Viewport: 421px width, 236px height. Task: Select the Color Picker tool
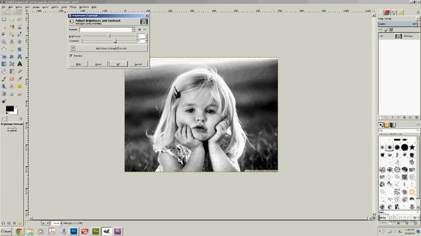pyautogui.click(x=20, y=34)
